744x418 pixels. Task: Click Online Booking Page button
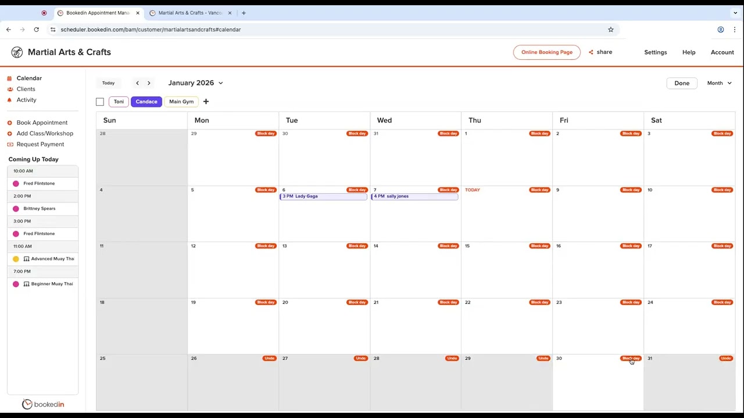click(x=547, y=52)
